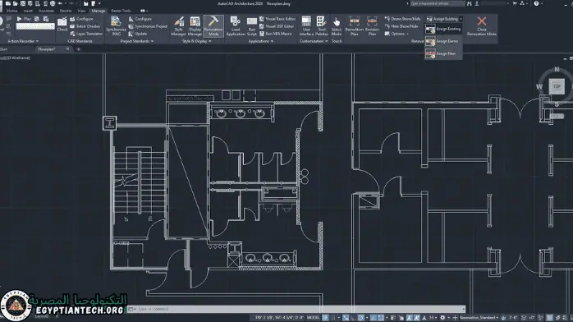
Task: Toggle the Renovation Mode hammer button
Action: click(213, 26)
